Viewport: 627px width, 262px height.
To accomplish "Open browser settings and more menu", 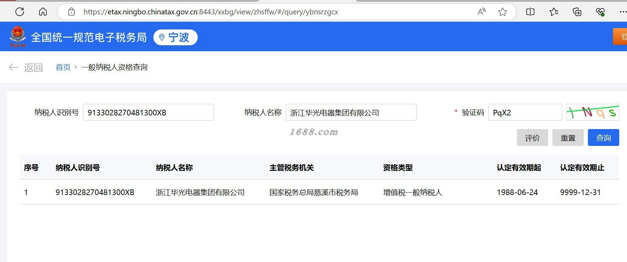I will point(623,12).
